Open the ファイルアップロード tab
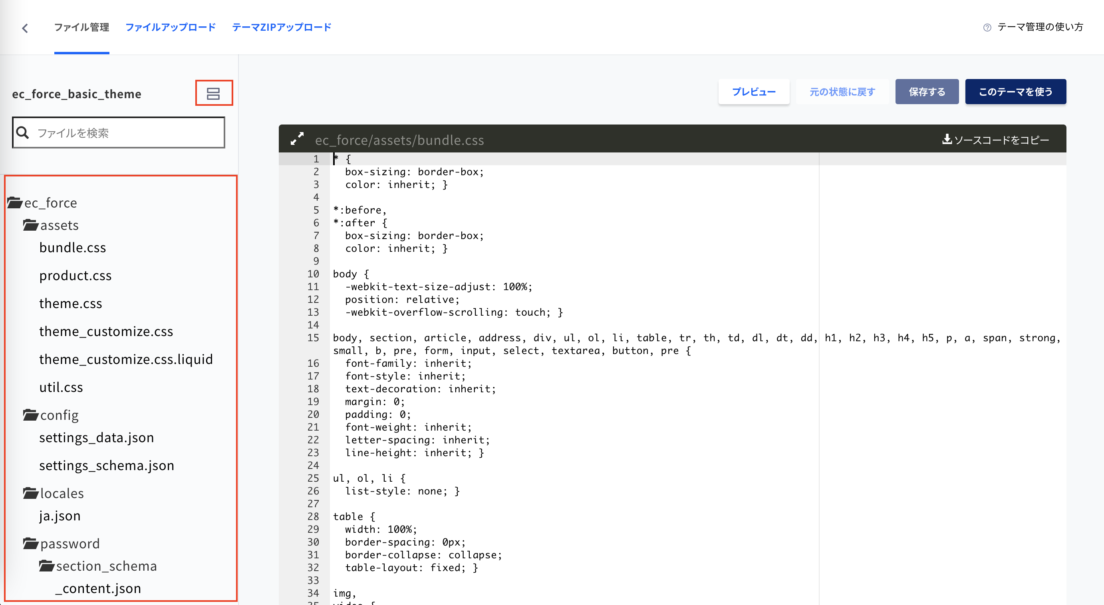This screenshot has height=605, width=1104. coord(171,28)
